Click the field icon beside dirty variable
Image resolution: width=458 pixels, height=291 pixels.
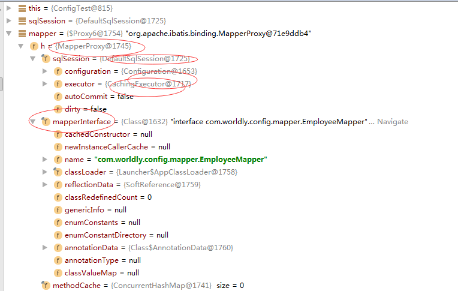(x=58, y=109)
